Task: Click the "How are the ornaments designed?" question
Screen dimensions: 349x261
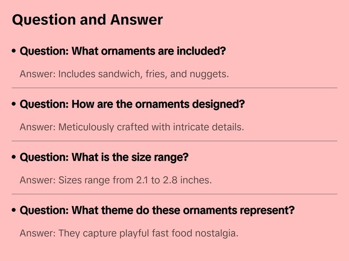Action: (132, 104)
